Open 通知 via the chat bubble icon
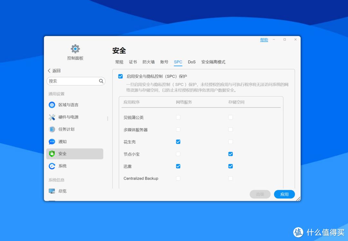Screen dimensions: 348x241 coord(52,141)
